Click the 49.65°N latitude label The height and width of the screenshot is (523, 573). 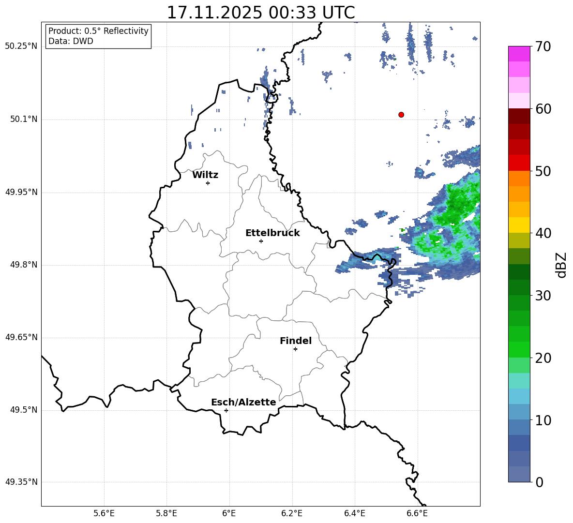point(21,337)
